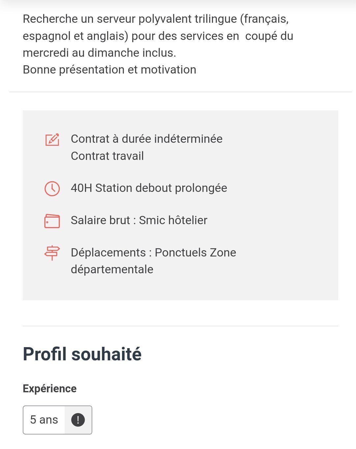Select the 5 ans experience badge

pos(57,420)
